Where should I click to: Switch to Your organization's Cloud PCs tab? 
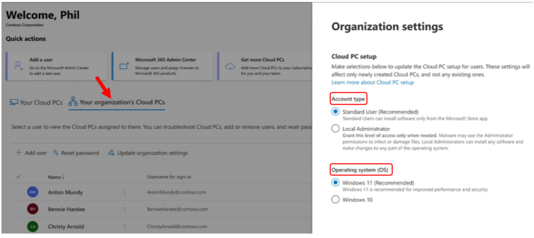[117, 103]
